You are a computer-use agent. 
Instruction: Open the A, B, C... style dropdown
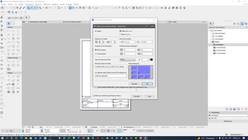tap(147, 42)
